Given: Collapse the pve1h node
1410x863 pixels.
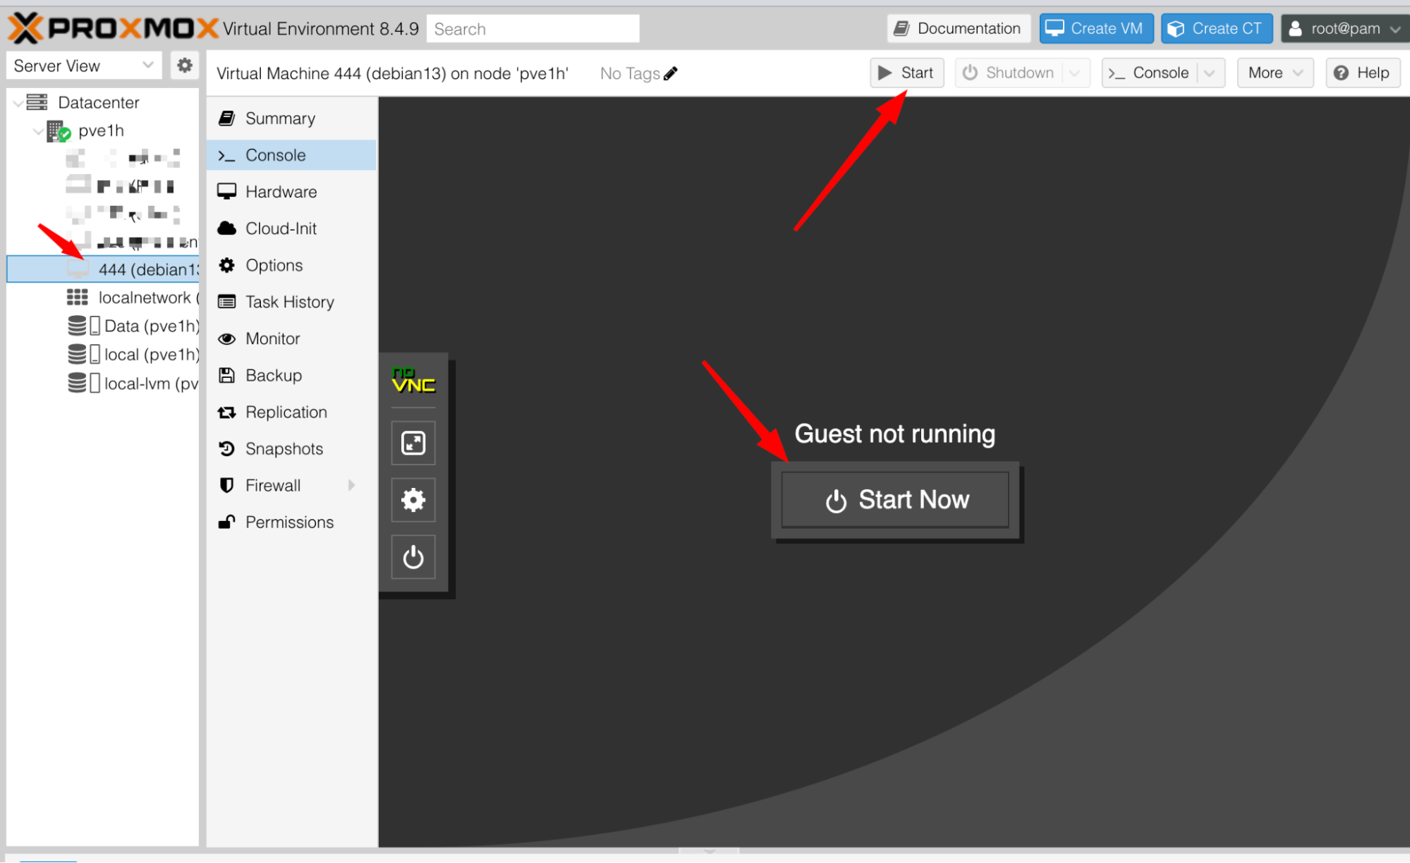Looking at the screenshot, I should coord(39,131).
